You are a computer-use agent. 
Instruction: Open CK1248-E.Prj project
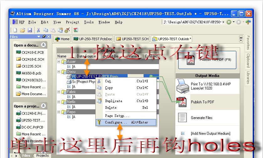(x=31, y=113)
